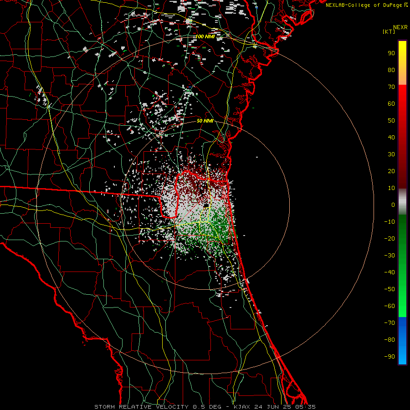Click the 100 NMI range ring label

pyautogui.click(x=205, y=36)
